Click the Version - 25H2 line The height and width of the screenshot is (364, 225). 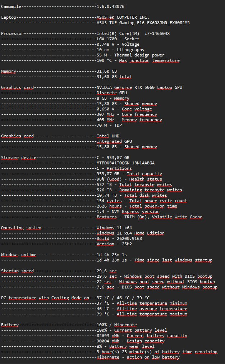(114, 244)
